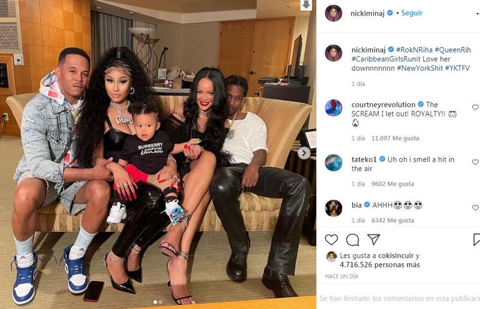Share post via paper plane icon
The width and height of the screenshot is (480, 309).
pos(373,239)
